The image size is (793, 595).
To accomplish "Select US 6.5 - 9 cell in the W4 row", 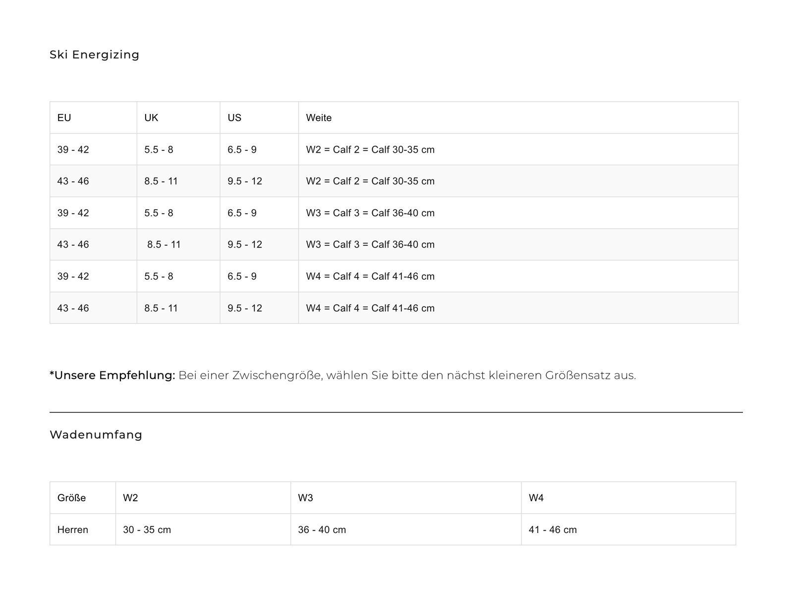I will pyautogui.click(x=242, y=276).
